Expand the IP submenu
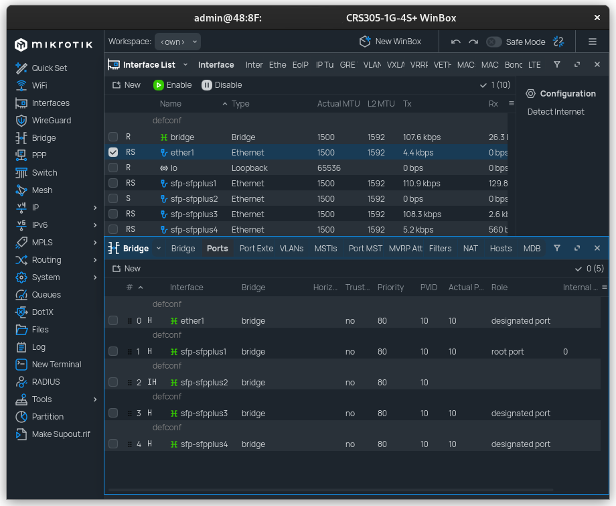This screenshot has width=616, height=506. coord(95,208)
